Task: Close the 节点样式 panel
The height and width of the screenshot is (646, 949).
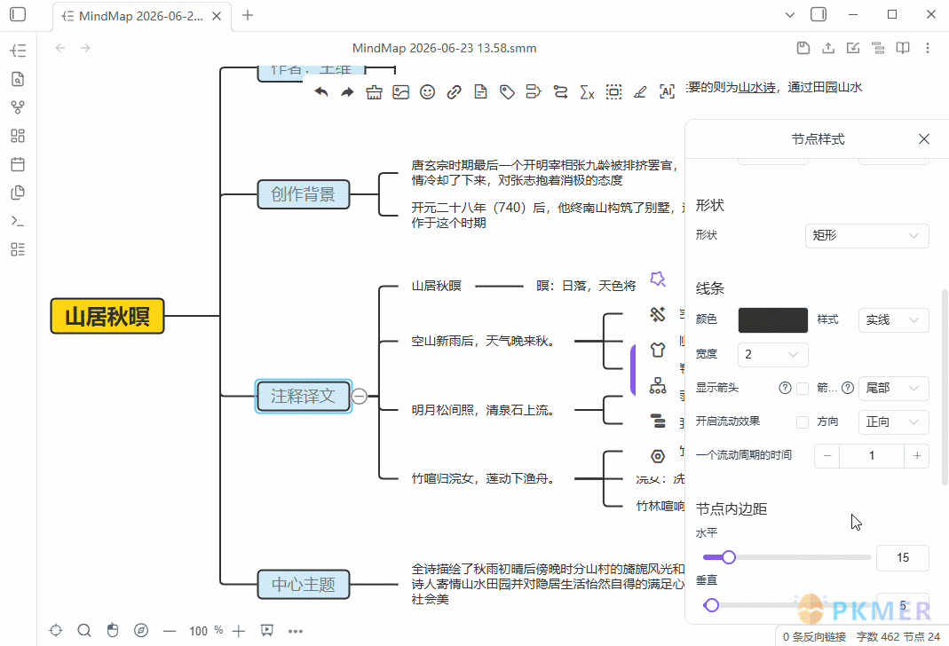Action: tap(923, 139)
